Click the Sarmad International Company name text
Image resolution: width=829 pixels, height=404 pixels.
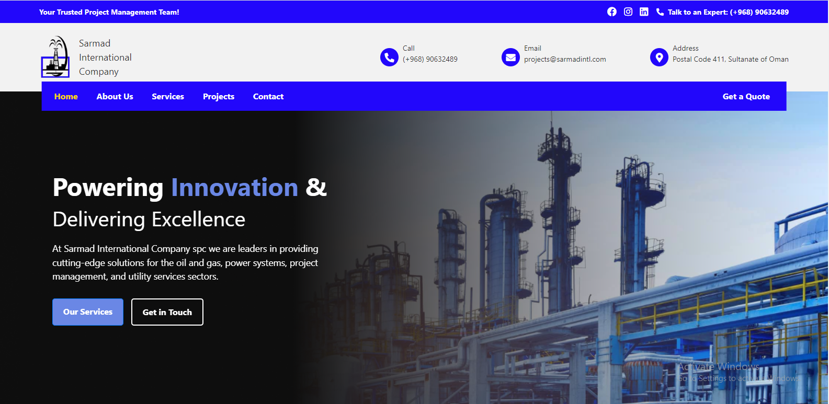coord(105,57)
